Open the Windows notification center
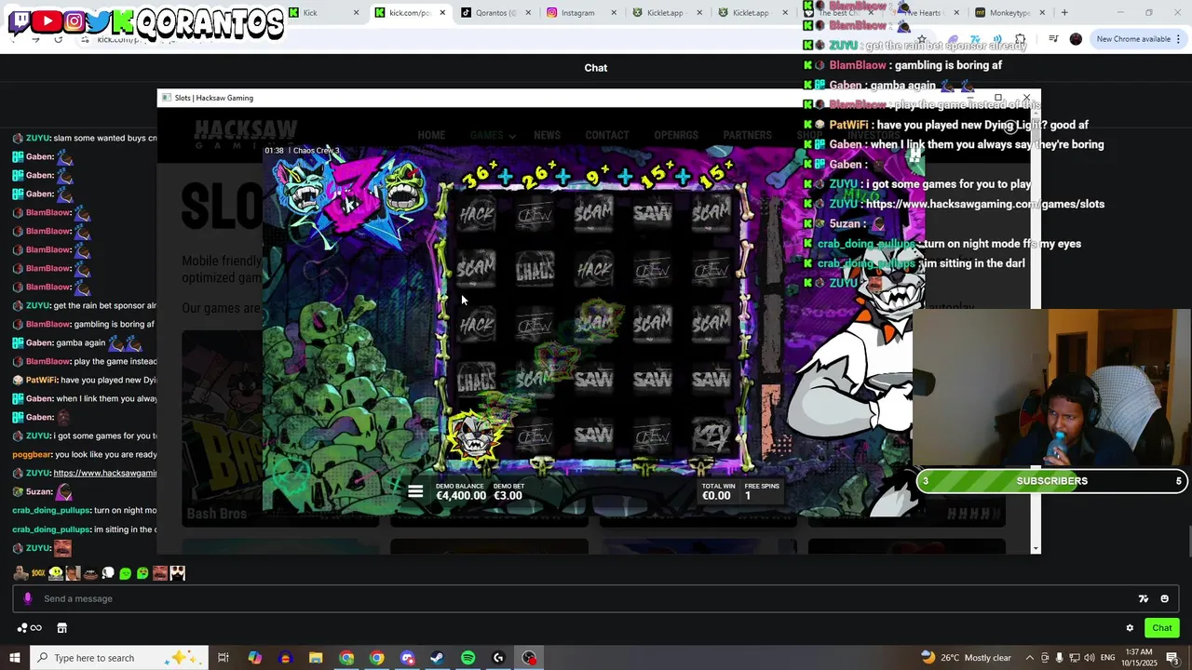The image size is (1192, 670). coord(1172,658)
